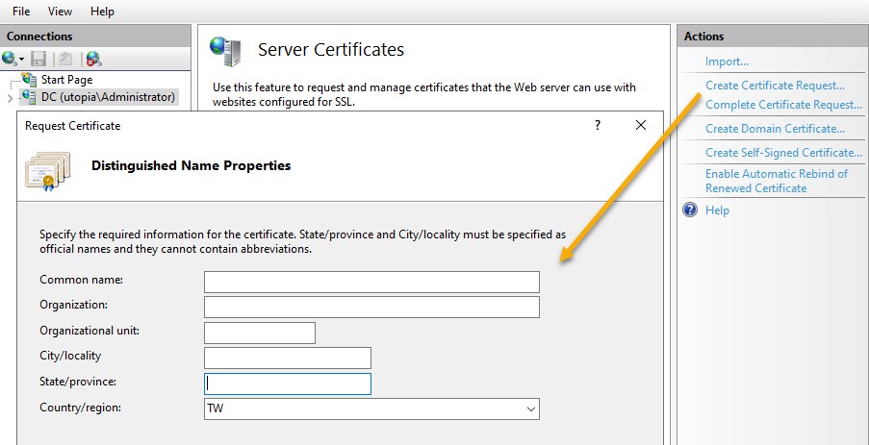Click the Start Page server icon
Viewport: 869px width, 445px height.
pyautogui.click(x=29, y=80)
